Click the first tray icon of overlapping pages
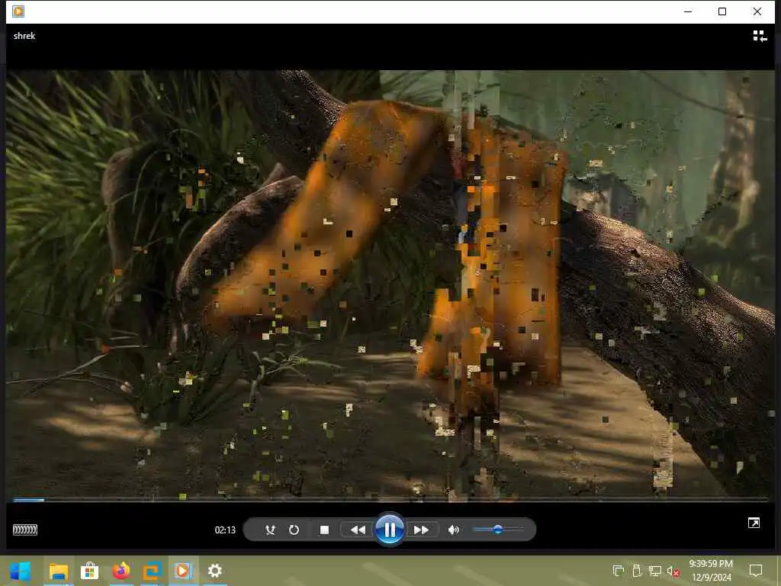 [x=618, y=571]
